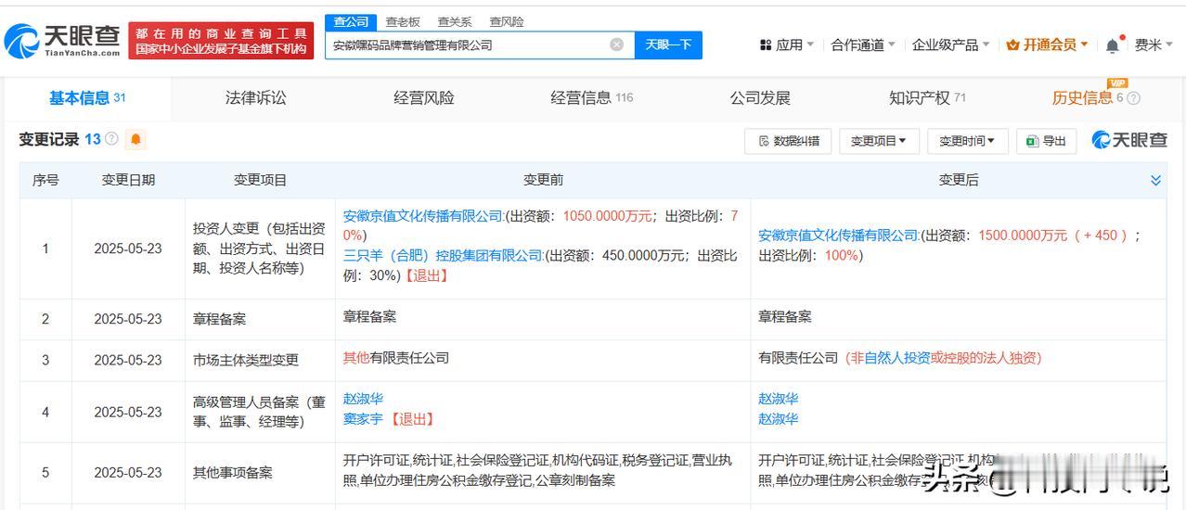1186x510 pixels.
Task: Open the 应用 dropdown menu
Action: pyautogui.click(x=787, y=45)
